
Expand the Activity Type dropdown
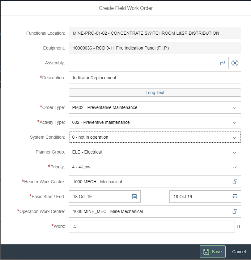pyautogui.click(x=234, y=123)
